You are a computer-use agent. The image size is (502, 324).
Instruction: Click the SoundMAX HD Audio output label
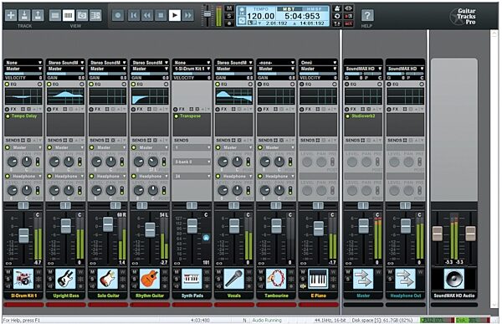pyautogui.click(x=454, y=296)
